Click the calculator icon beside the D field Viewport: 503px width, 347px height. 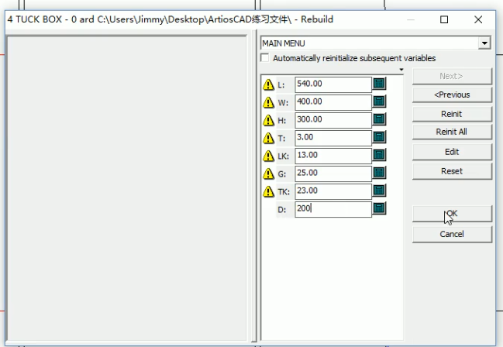380,208
